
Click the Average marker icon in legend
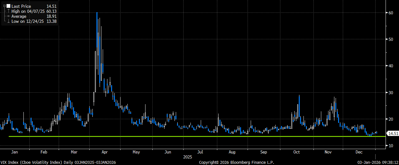click(x=8, y=16)
